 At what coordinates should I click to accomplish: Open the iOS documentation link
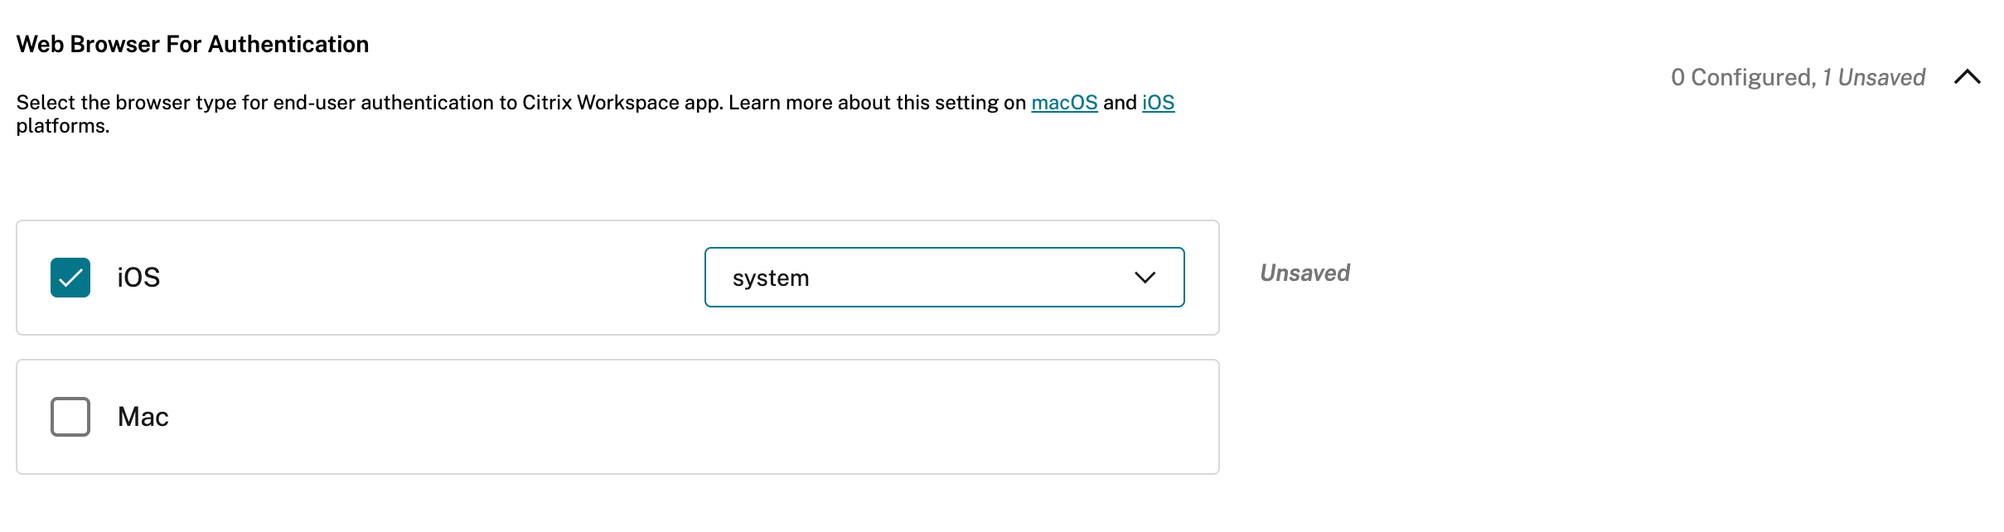(x=1158, y=103)
